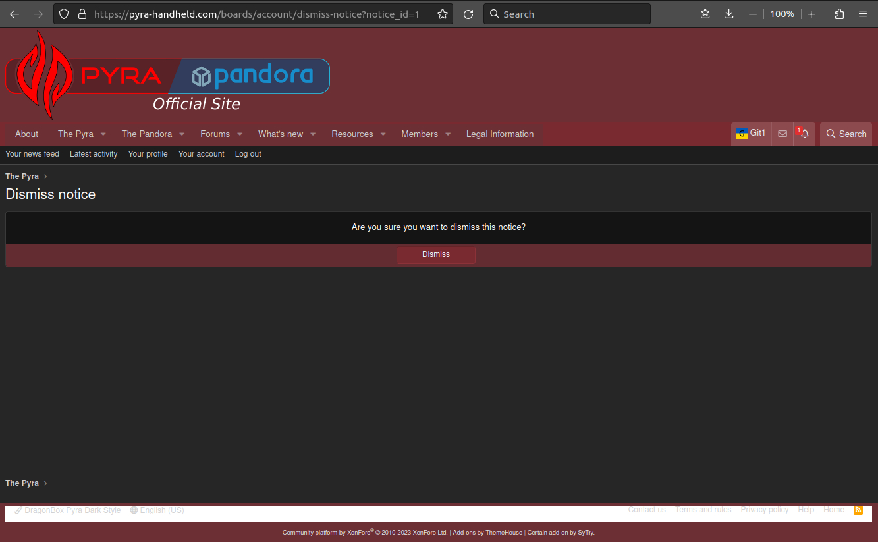Image resolution: width=878 pixels, height=542 pixels.
Task: Click the Log out link
Action: point(248,154)
